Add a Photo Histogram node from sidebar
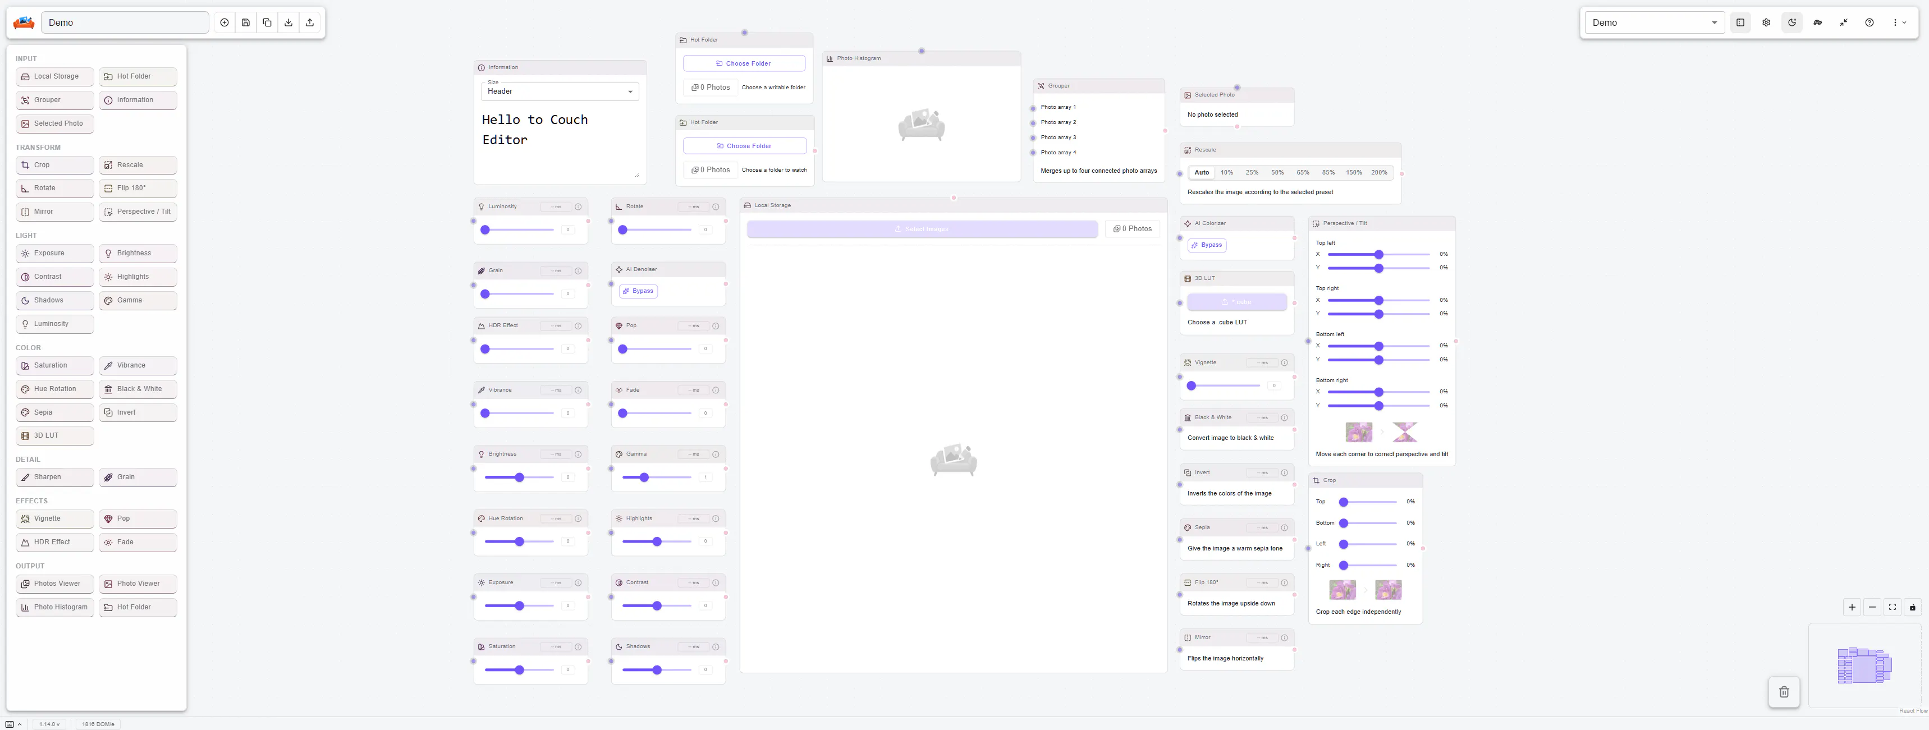The width and height of the screenshot is (1929, 730). (54, 607)
